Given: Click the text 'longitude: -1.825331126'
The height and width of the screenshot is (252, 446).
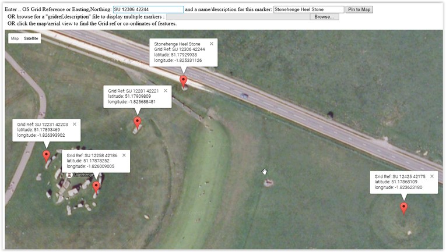Looking at the screenshot, I should (x=178, y=60).
